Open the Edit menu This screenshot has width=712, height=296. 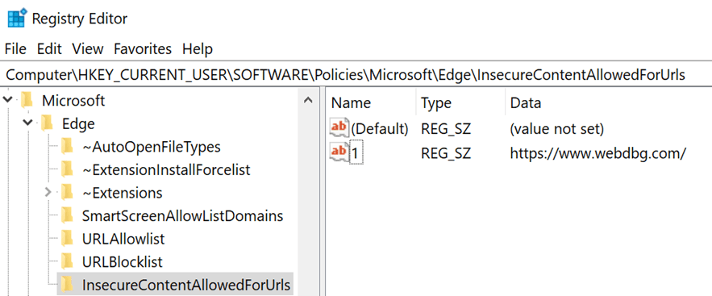pyautogui.click(x=49, y=48)
